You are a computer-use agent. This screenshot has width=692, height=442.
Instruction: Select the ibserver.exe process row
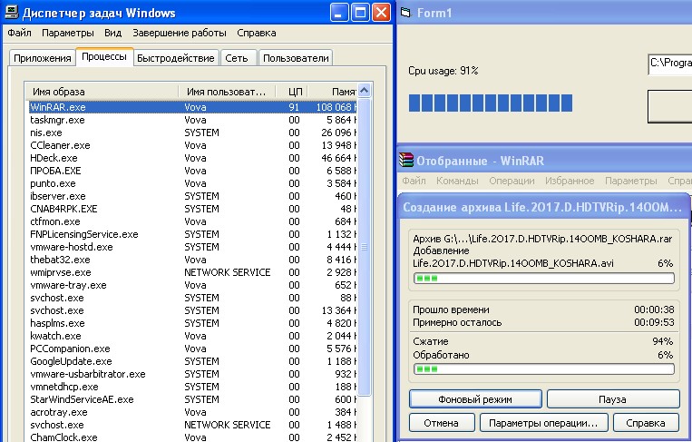pos(192,196)
